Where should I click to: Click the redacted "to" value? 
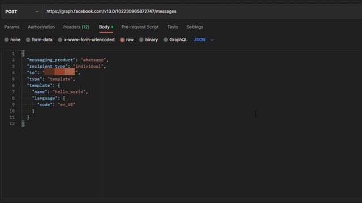click(60, 72)
